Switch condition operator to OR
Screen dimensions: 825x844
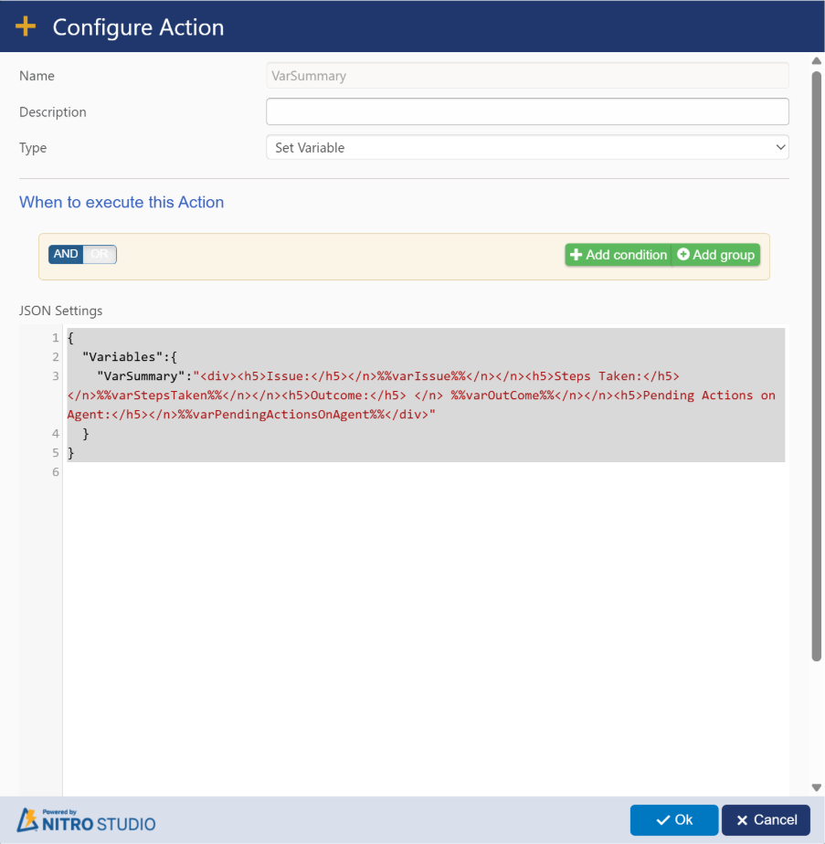(100, 254)
